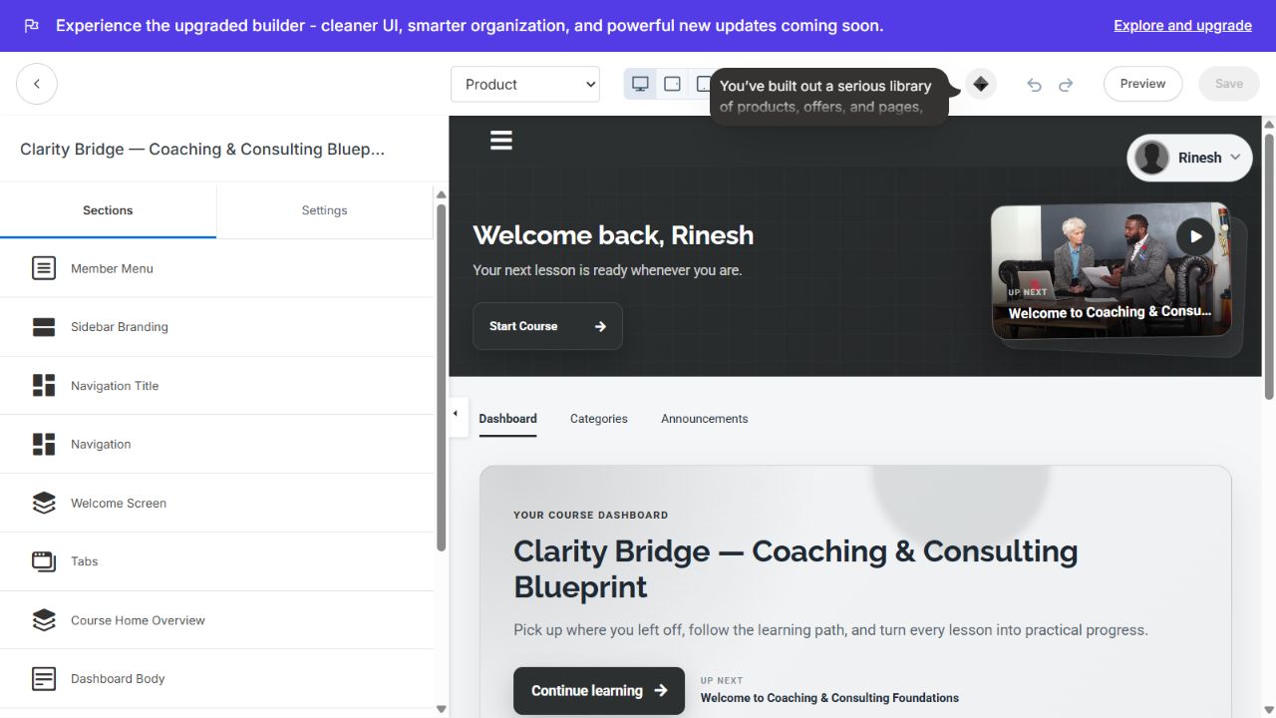Screen dimensions: 1276x718
Task: Click the Clarity Bridge product title
Action: coord(202,149)
